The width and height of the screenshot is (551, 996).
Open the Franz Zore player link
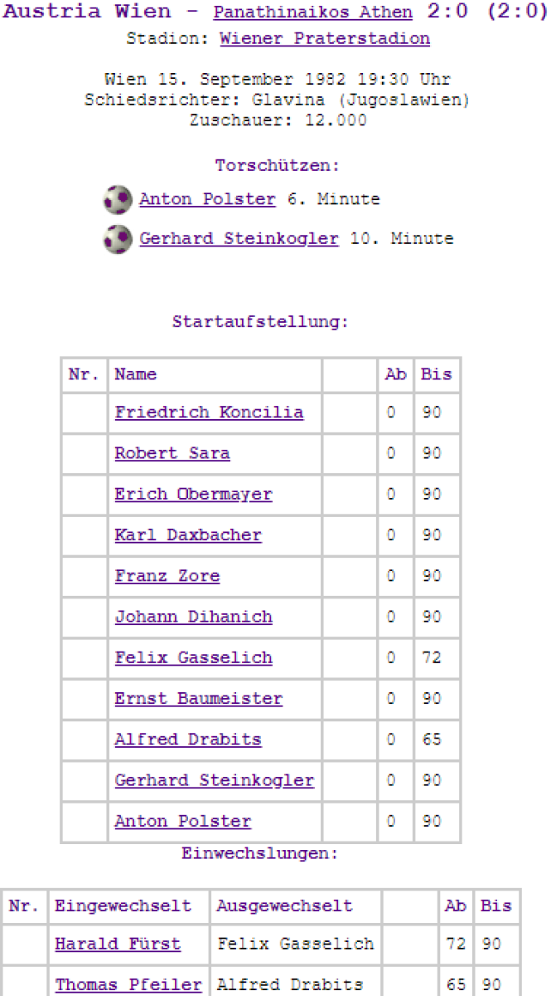[167, 576]
